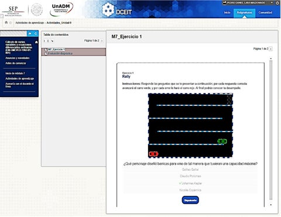Screen dimensions: 281x217
Task: Select the answer Claudio Ptolomeo
Action: click(190, 176)
